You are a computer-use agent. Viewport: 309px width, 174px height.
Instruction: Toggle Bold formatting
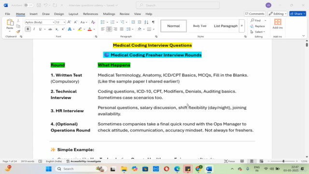pos(28,29)
